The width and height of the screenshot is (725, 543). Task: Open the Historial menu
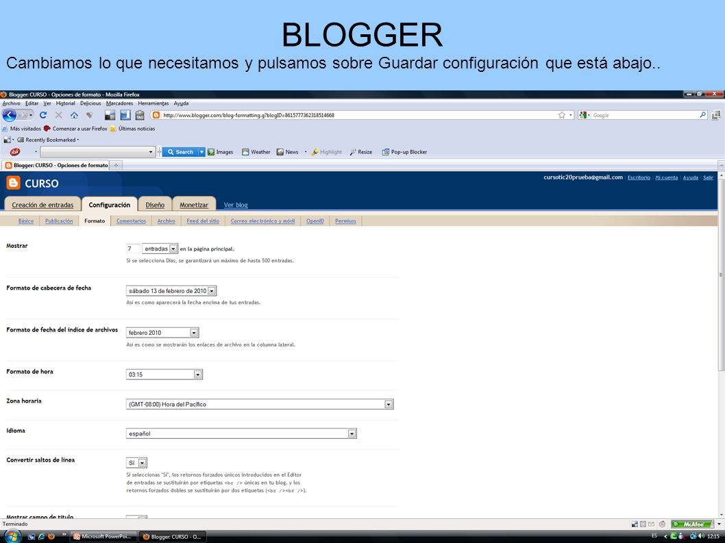(65, 103)
